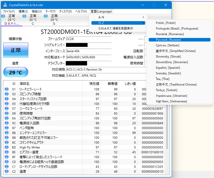
Task: Click the status orb for row 05
Action: [x=7, y=104]
